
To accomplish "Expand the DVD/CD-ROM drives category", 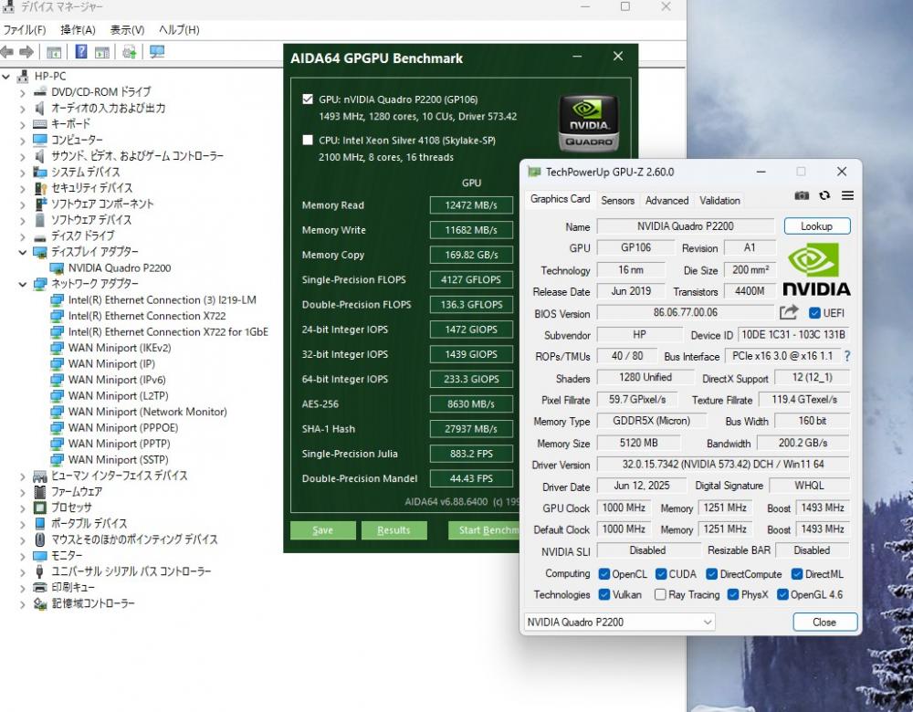I will (x=22, y=92).
